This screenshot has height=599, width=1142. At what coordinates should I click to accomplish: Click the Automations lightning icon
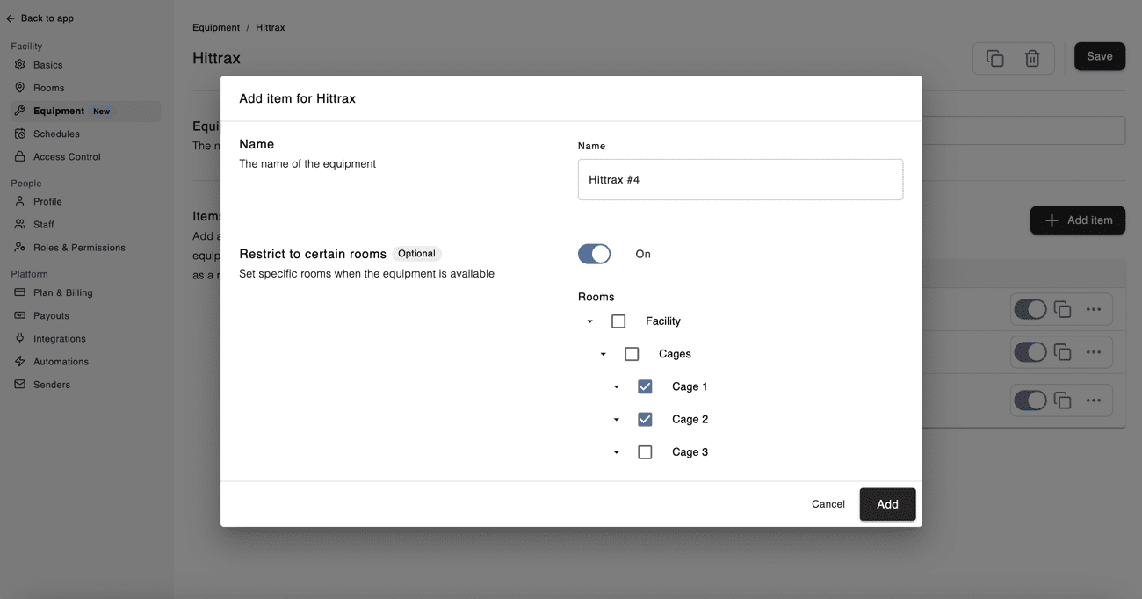pos(20,361)
